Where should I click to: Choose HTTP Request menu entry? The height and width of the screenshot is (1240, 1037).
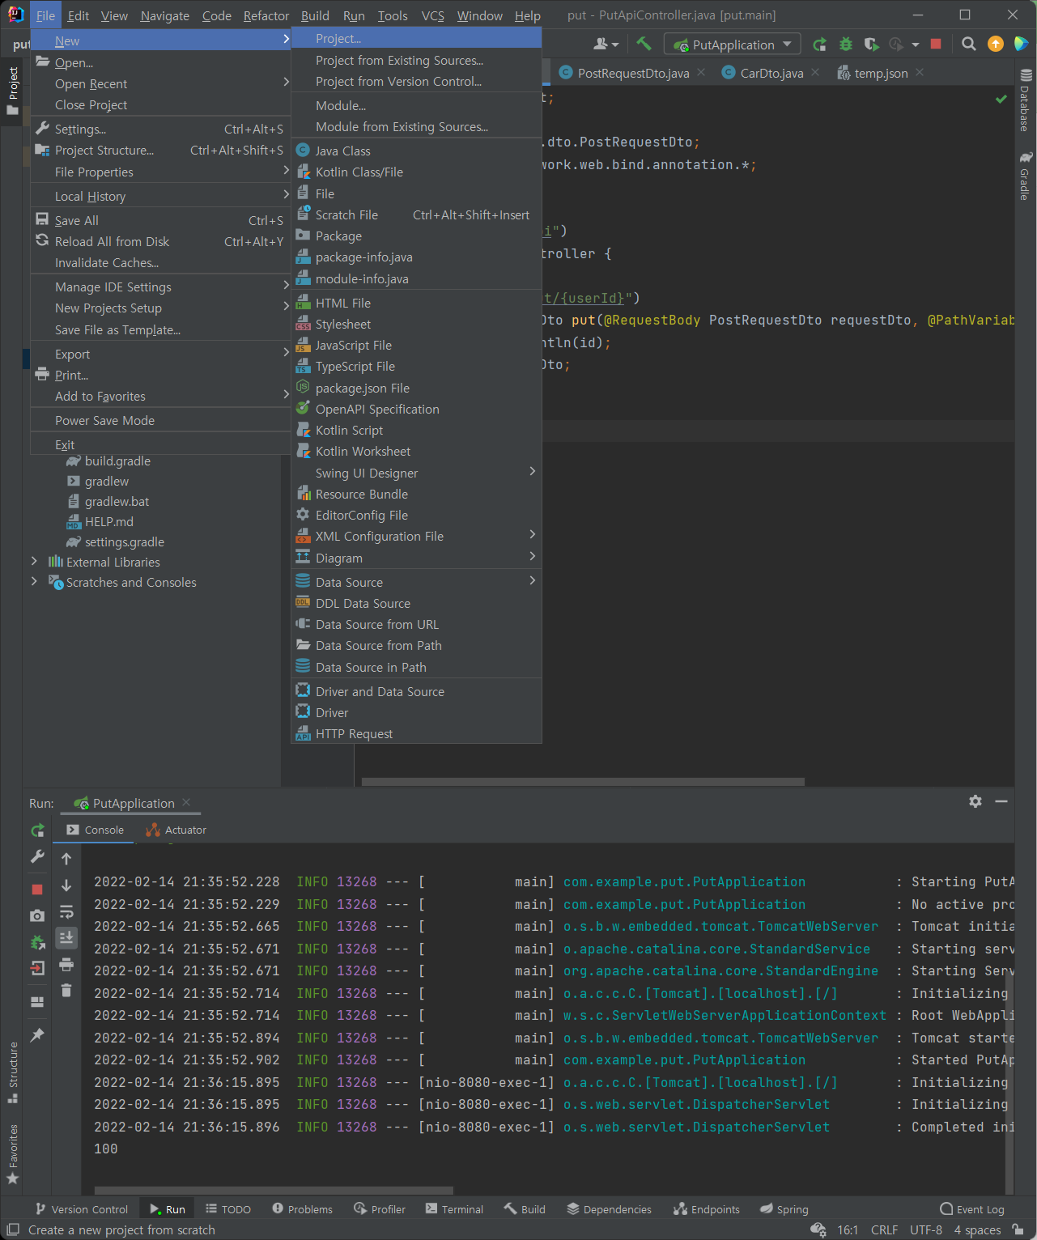[x=416, y=733]
